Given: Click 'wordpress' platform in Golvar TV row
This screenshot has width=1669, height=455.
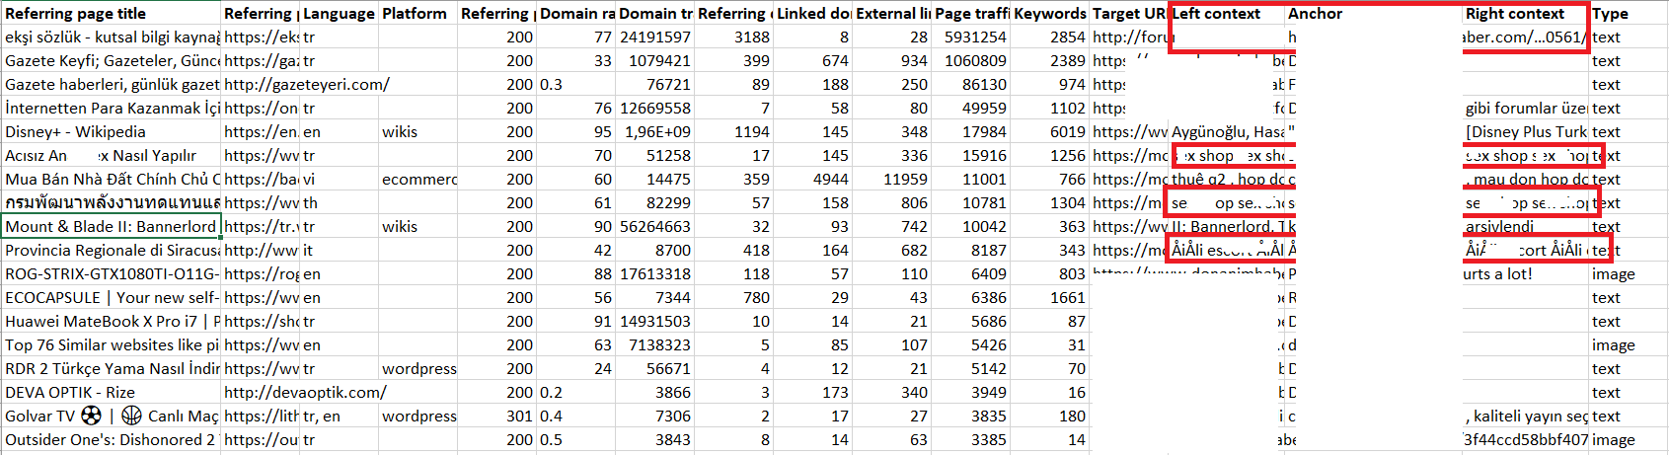Looking at the screenshot, I should click(417, 416).
